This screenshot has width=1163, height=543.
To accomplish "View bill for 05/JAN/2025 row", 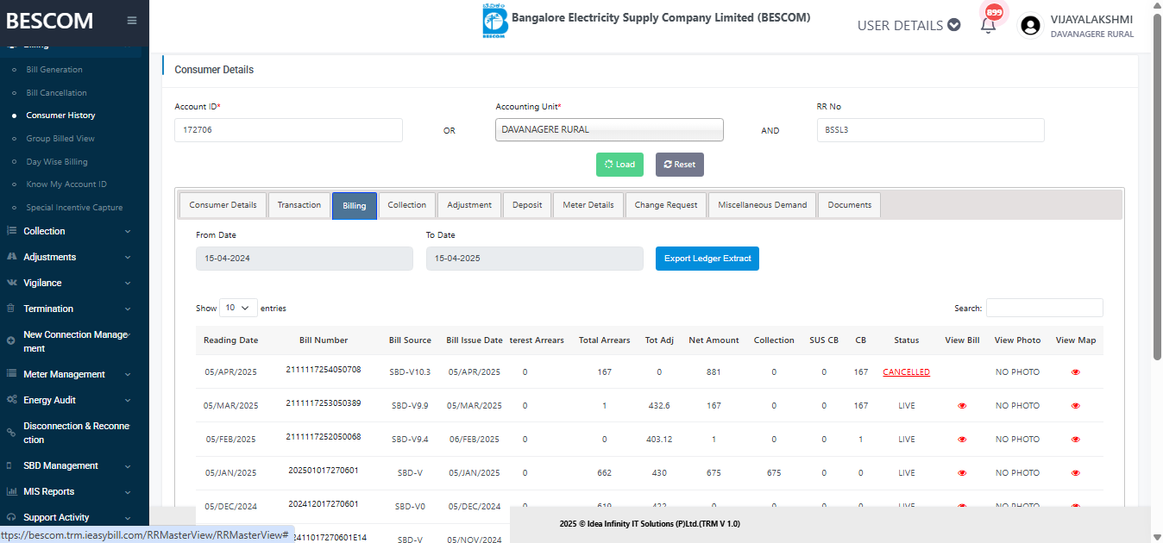I will pos(962,473).
